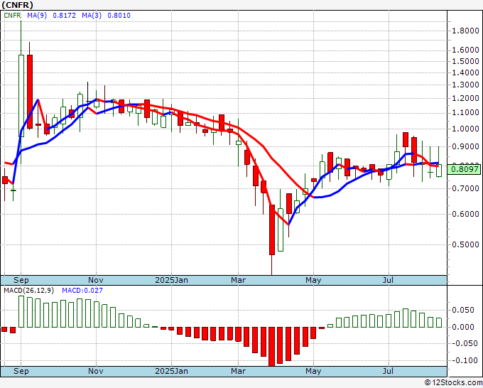Viewport: 483px width, 388px height.
Task: Click the last green candle beside the 0.8097 tag
Action: point(439,171)
